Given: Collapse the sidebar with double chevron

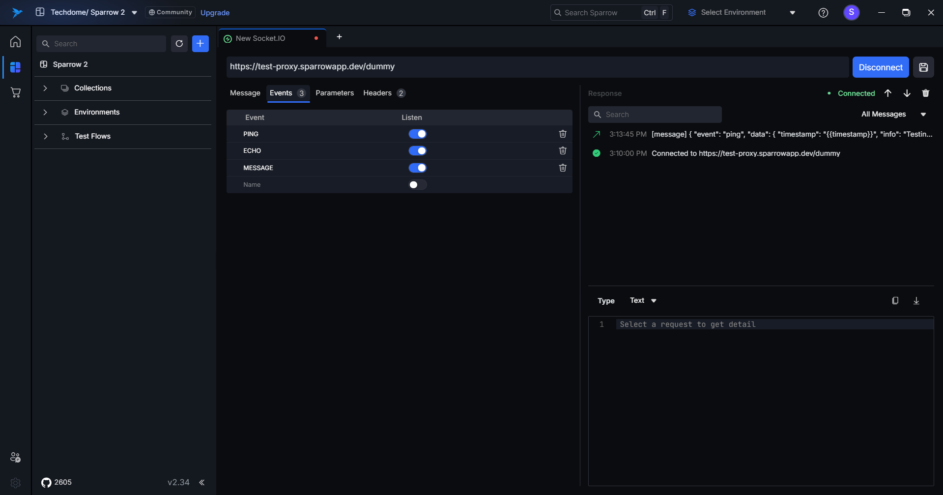Looking at the screenshot, I should pos(201,482).
